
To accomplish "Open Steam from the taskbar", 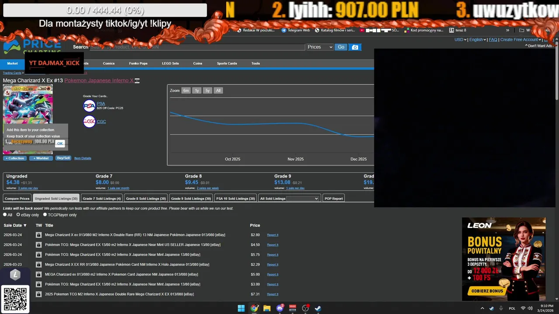I will point(318,308).
